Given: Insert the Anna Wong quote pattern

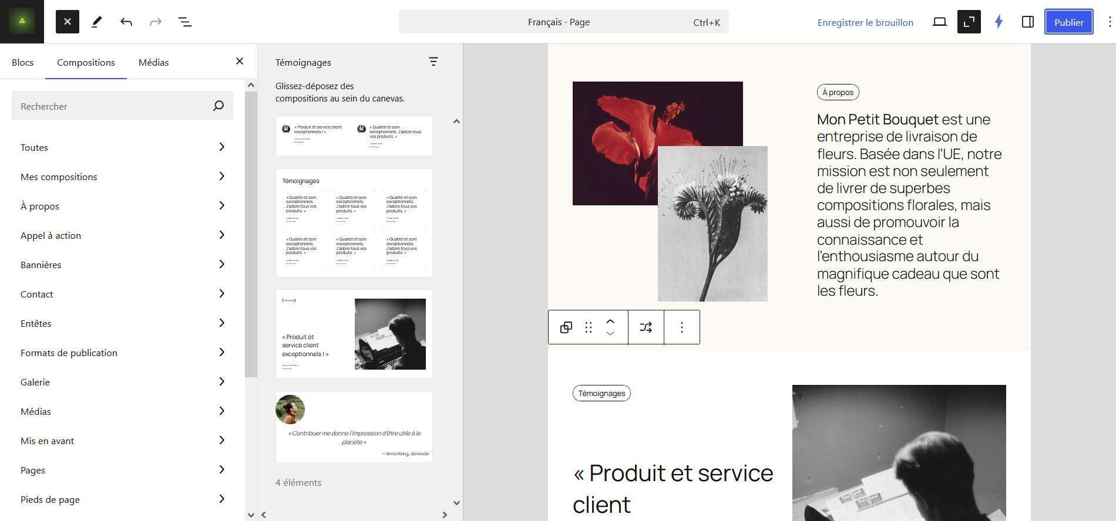Looking at the screenshot, I should pos(354,427).
